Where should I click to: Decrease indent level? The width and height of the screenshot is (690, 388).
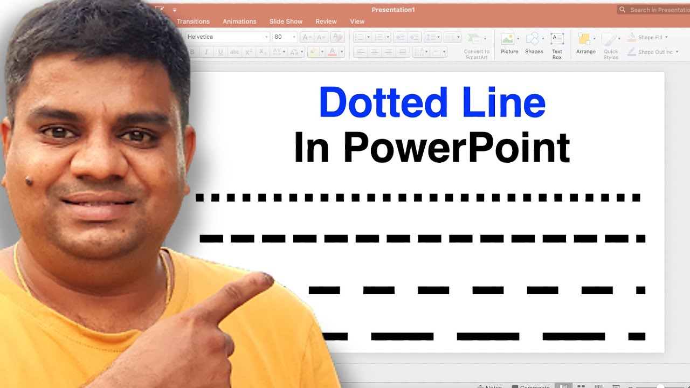pos(400,37)
